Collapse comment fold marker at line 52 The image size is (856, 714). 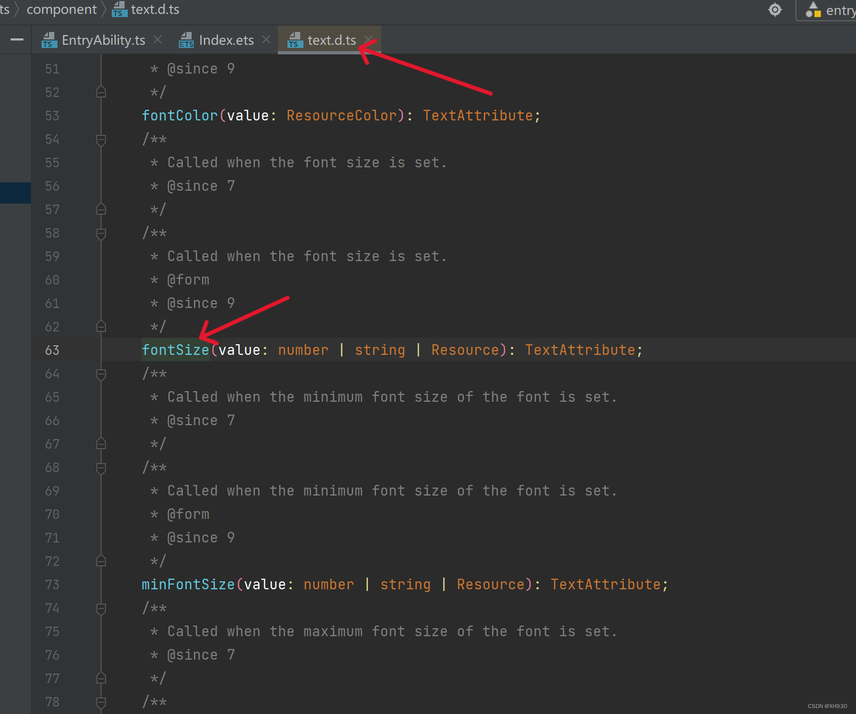[101, 92]
